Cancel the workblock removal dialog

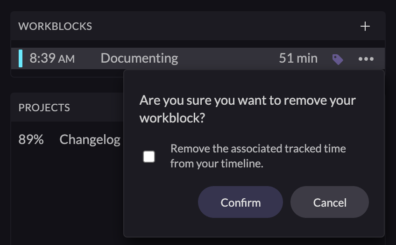pyautogui.click(x=330, y=202)
